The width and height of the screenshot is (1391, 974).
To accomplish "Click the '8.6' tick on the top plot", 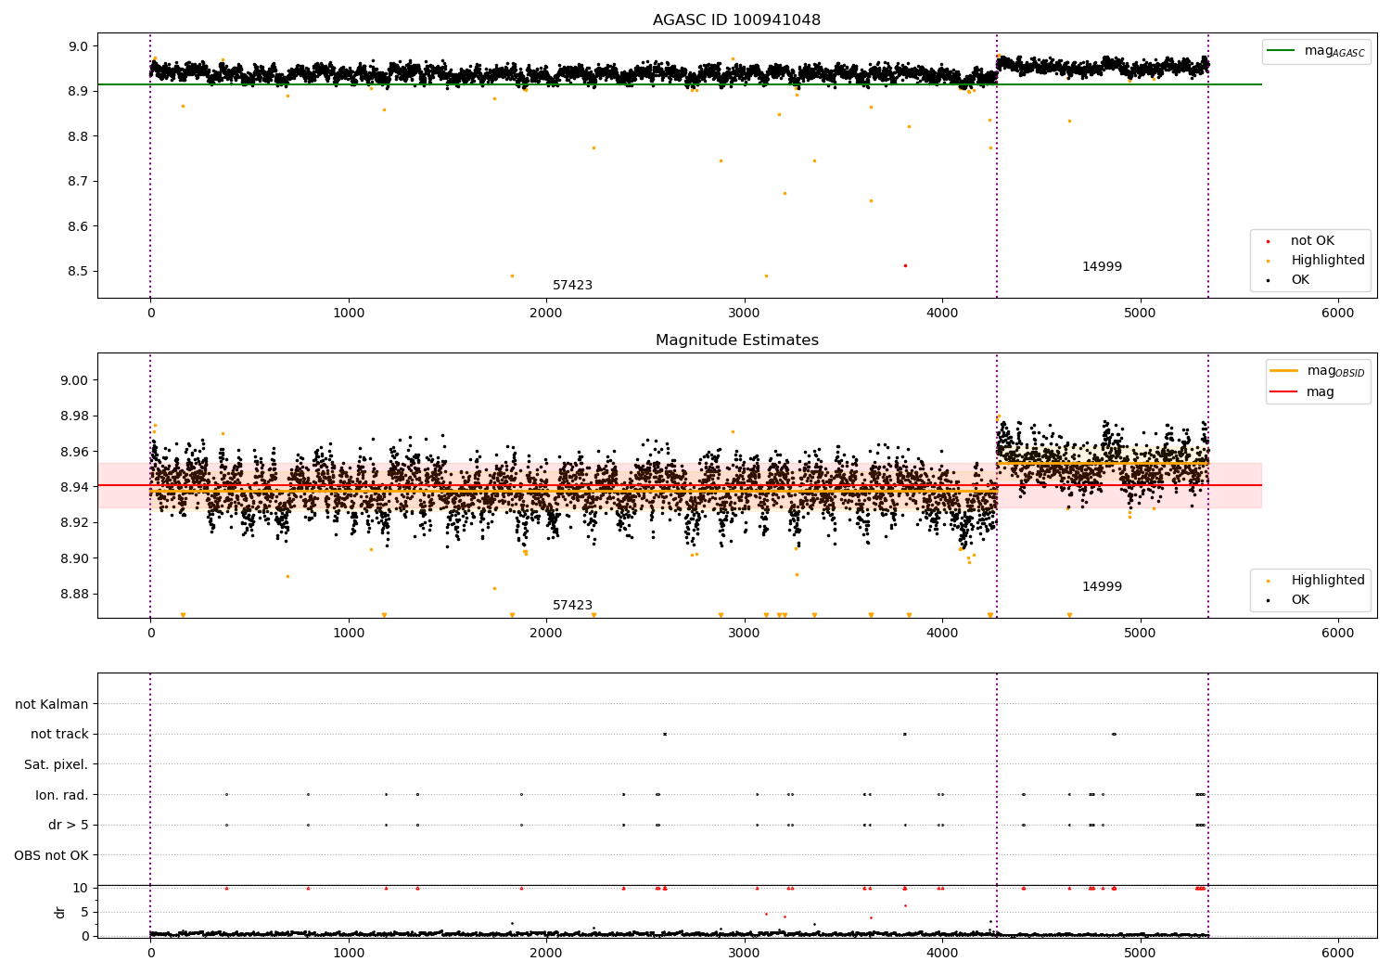I will [x=77, y=227].
